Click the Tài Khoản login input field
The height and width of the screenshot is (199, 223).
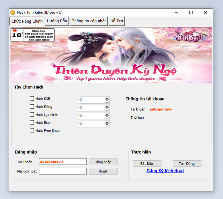click(x=63, y=162)
